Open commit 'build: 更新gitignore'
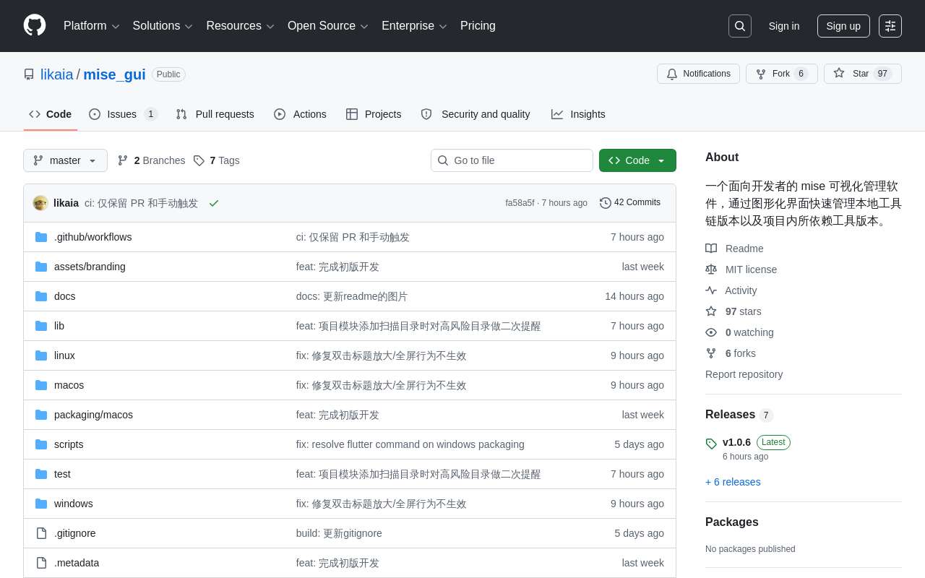Viewport: 925px width, 578px height. tap(339, 533)
